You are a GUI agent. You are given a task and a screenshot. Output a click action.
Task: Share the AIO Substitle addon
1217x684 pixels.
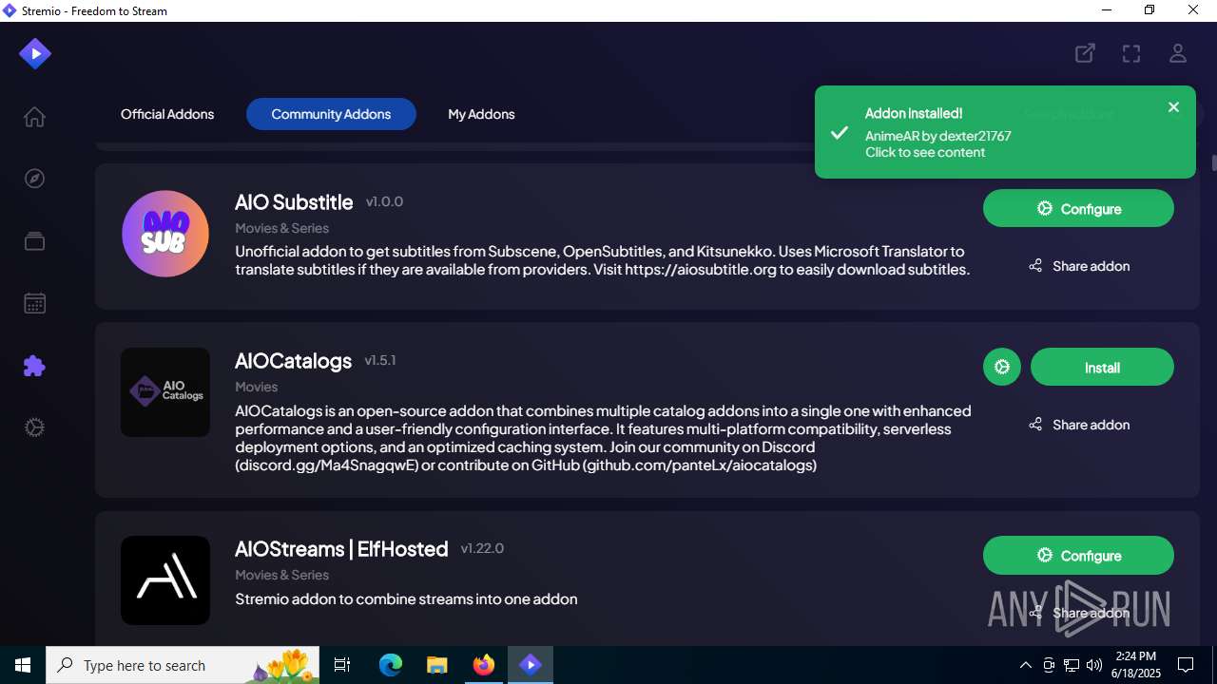[1078, 266]
